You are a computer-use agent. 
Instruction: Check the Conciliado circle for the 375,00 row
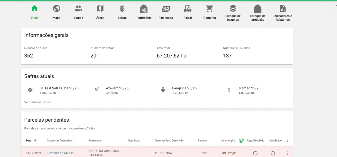pos(273,153)
